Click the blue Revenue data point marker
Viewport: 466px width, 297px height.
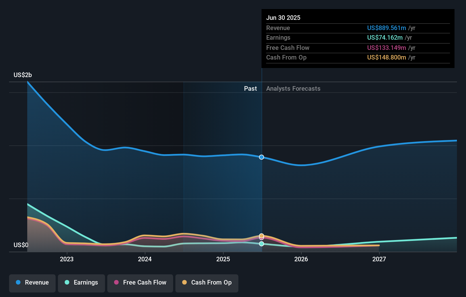point(261,157)
